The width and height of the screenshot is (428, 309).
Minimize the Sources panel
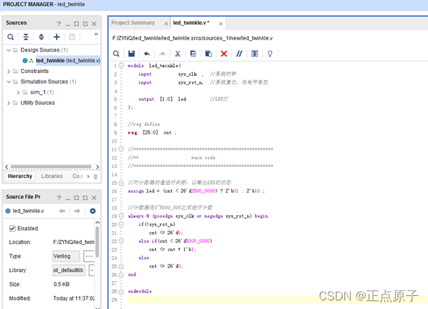(x=68, y=24)
